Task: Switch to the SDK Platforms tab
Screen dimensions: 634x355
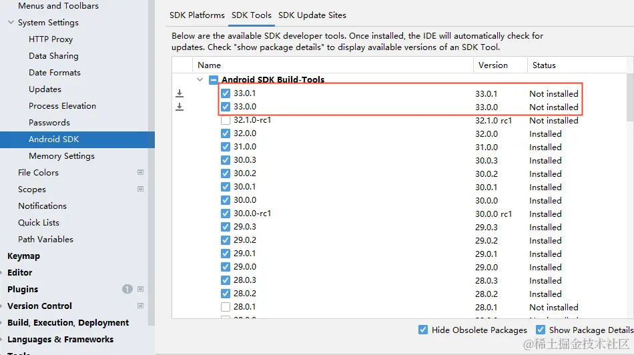Action: 197,15
